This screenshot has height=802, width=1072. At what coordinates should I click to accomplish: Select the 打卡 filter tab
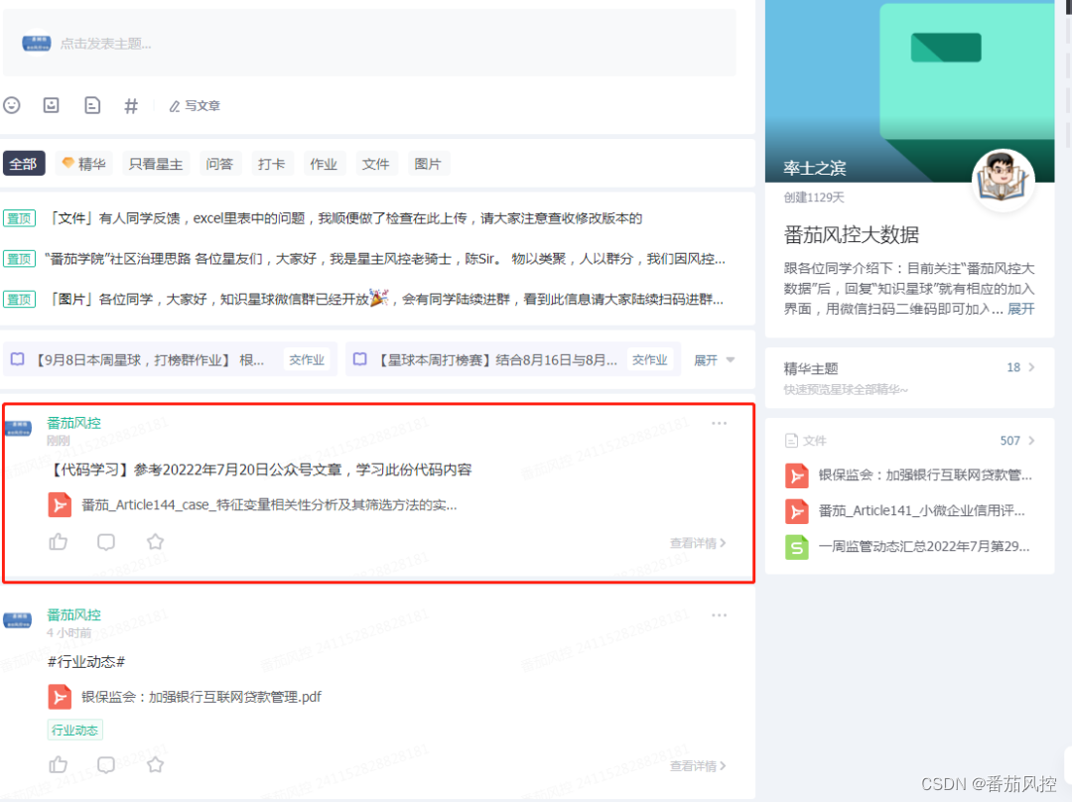[271, 164]
